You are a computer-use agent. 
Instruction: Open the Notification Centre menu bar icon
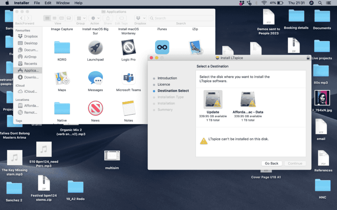(x=329, y=3)
